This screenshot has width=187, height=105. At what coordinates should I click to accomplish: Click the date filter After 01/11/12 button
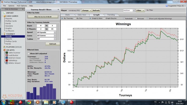click(x=43, y=17)
